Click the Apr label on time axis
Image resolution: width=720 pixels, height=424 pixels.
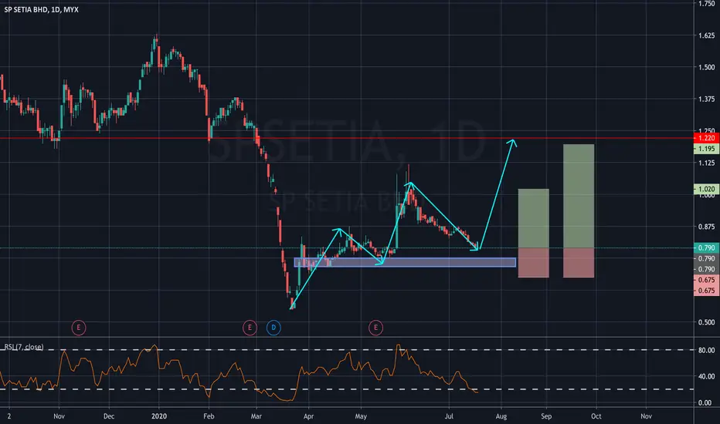click(x=308, y=416)
